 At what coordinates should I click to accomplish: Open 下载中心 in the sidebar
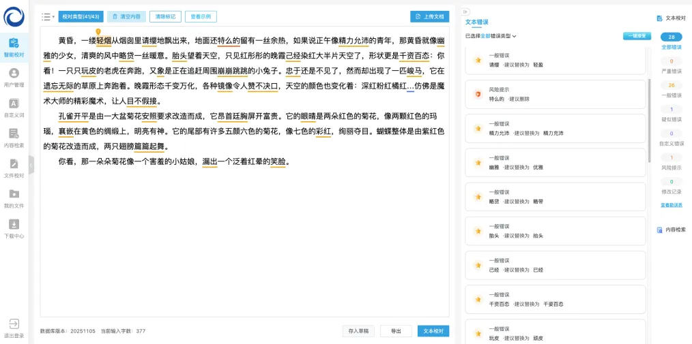[14, 229]
